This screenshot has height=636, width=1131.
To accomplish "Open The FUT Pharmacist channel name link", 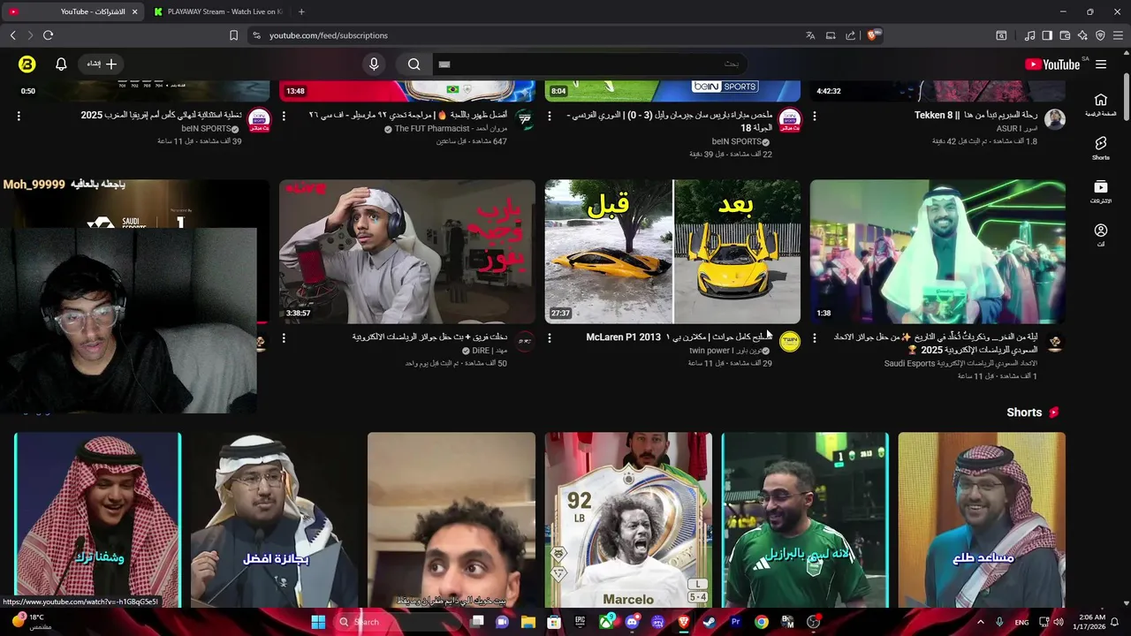I will 451,129.
